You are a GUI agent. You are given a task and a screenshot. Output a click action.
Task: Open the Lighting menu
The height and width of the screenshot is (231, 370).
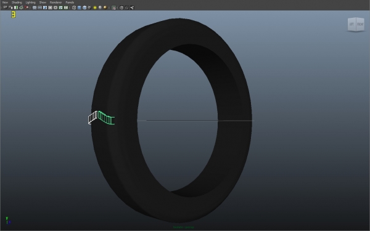coord(30,2)
